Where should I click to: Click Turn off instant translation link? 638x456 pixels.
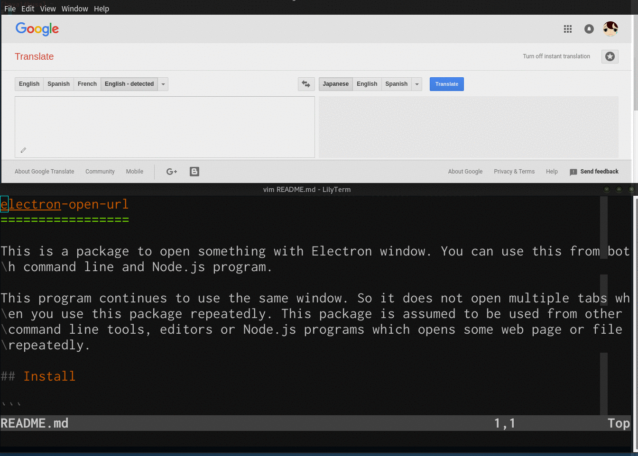[x=556, y=56]
